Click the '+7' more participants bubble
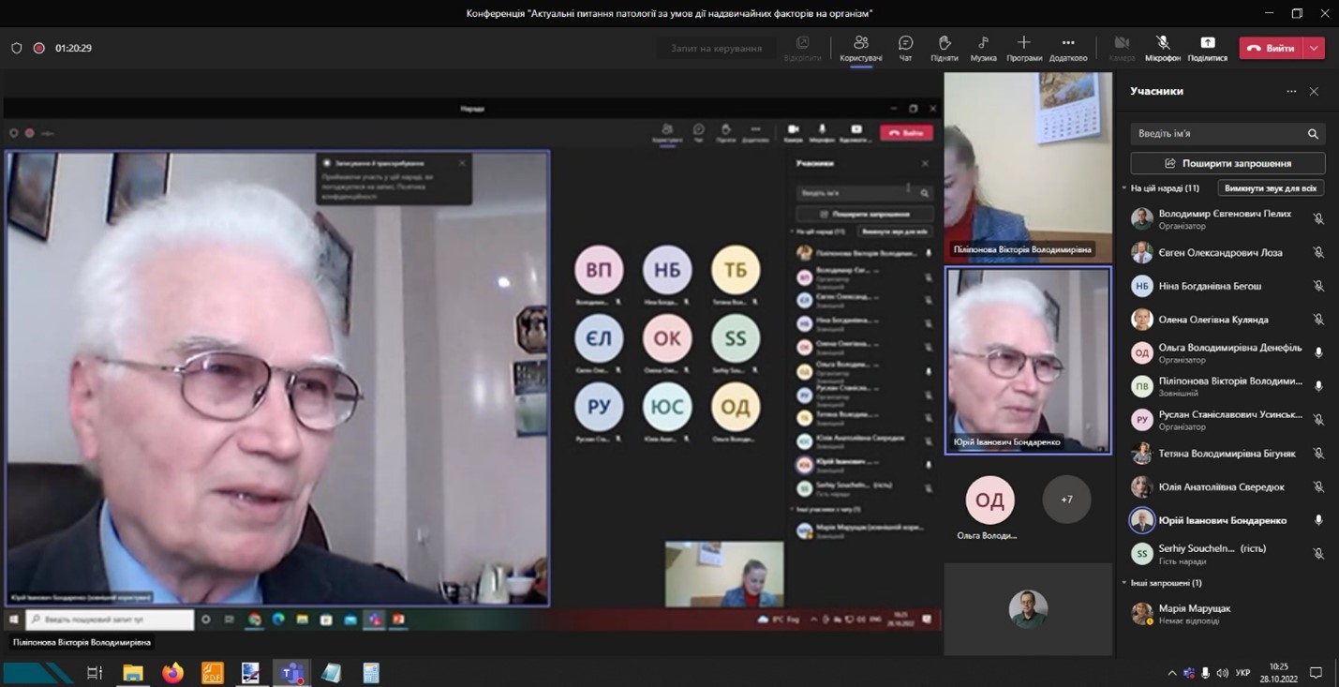Screen dimensions: 1339x687 pos(1066,500)
